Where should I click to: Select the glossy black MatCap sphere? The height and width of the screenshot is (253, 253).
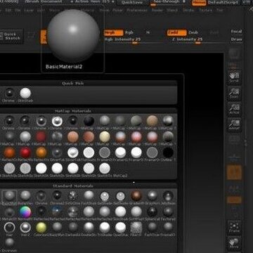pyautogui.click(x=89, y=121)
